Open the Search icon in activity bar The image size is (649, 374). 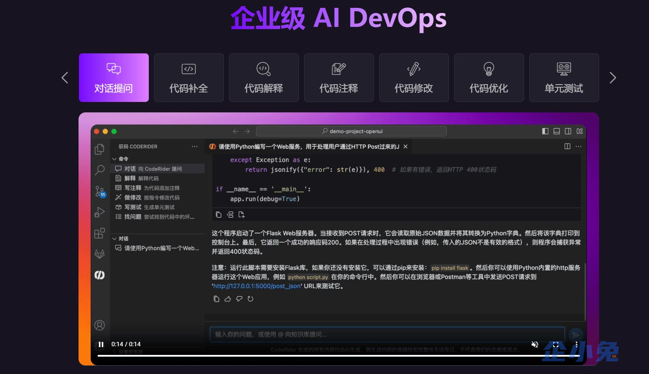tap(100, 170)
